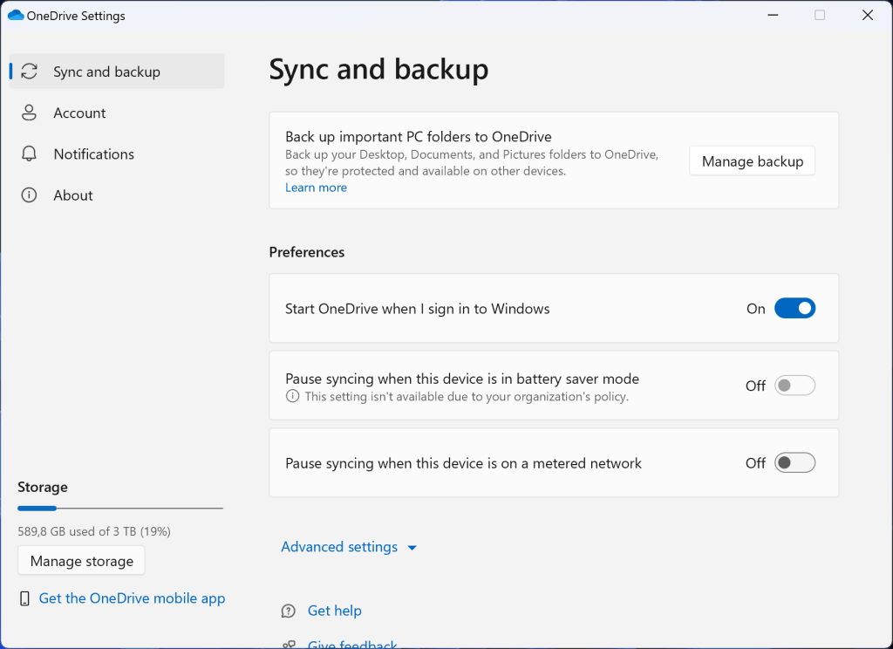This screenshot has height=649, width=893.
Task: Click the sync icon beside Sync and backup
Action: point(29,71)
